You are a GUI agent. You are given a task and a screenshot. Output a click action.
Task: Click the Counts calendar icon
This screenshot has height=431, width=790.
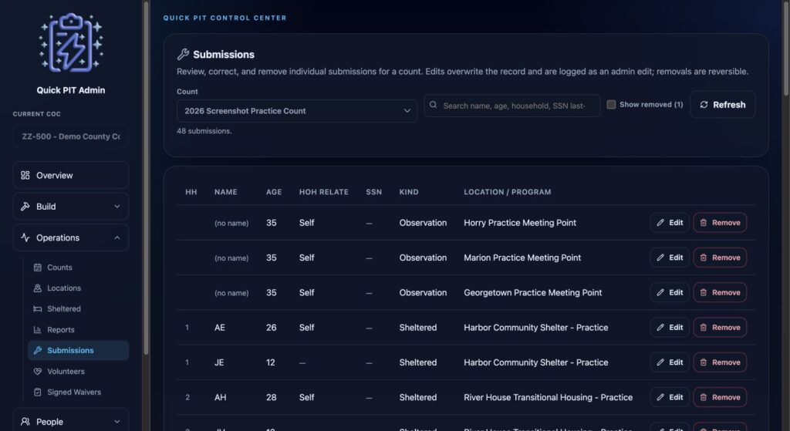37,268
